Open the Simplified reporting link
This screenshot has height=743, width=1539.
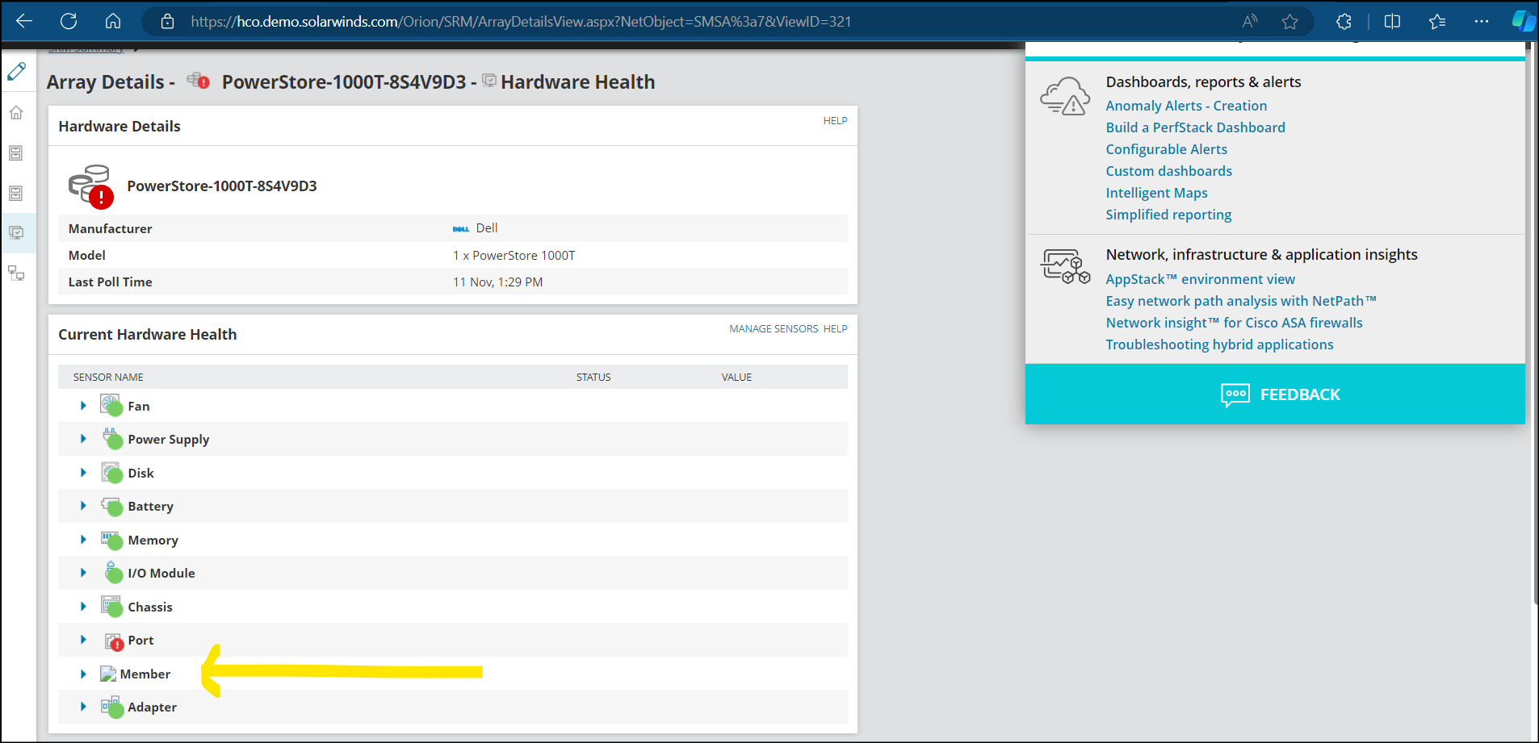pyautogui.click(x=1168, y=215)
